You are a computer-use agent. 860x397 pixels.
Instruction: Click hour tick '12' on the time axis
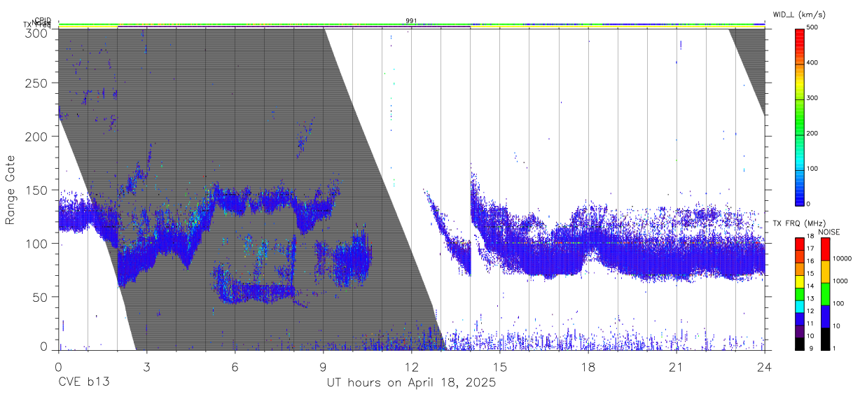(411, 367)
